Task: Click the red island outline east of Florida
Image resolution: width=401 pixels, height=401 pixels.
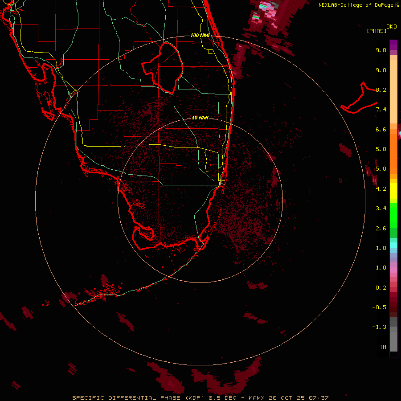Action: click(x=359, y=98)
